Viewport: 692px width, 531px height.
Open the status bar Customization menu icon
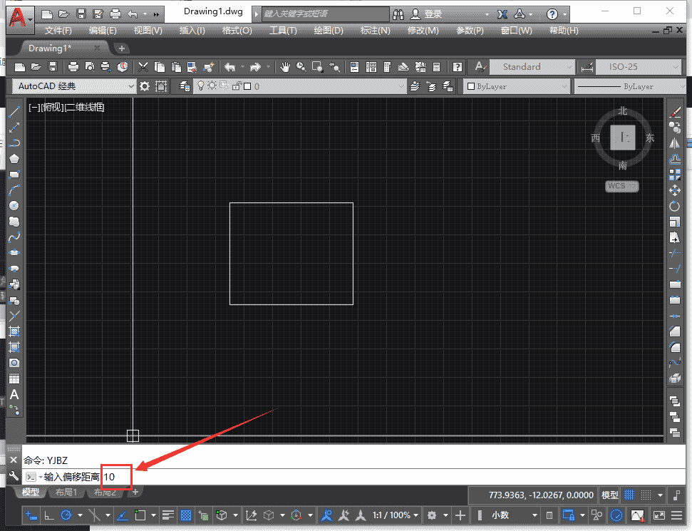pyautogui.click(x=677, y=515)
